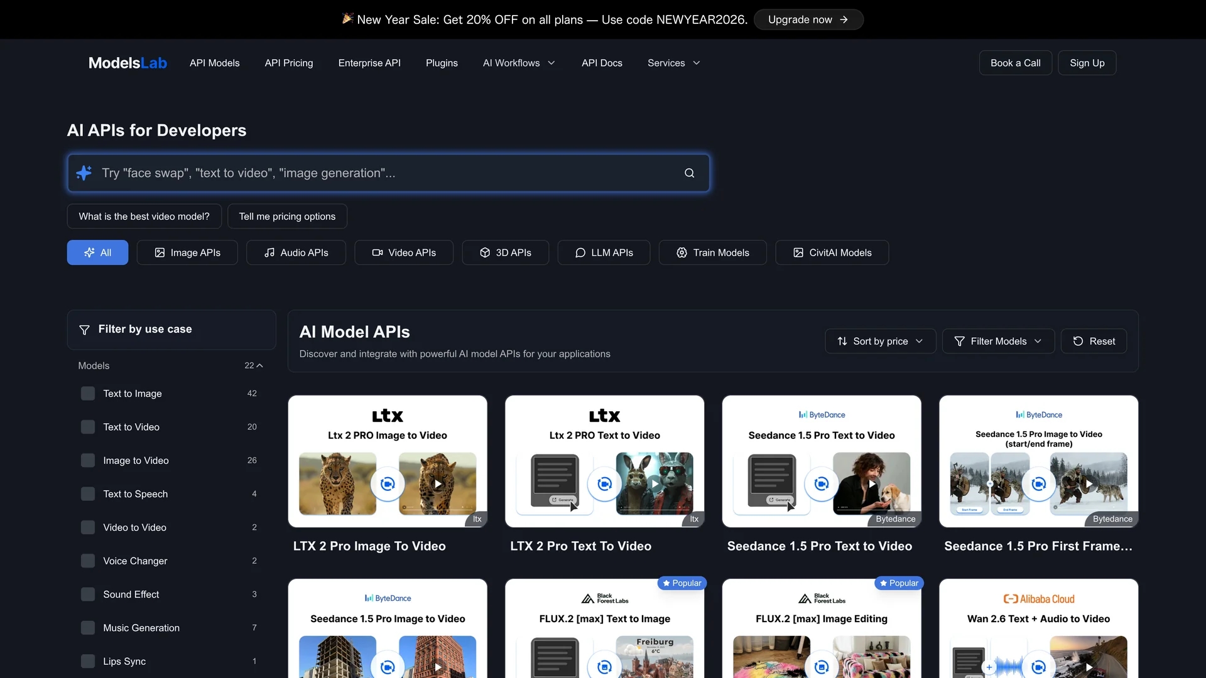The width and height of the screenshot is (1206, 678).
Task: Open the Plugins page
Action: (442, 63)
